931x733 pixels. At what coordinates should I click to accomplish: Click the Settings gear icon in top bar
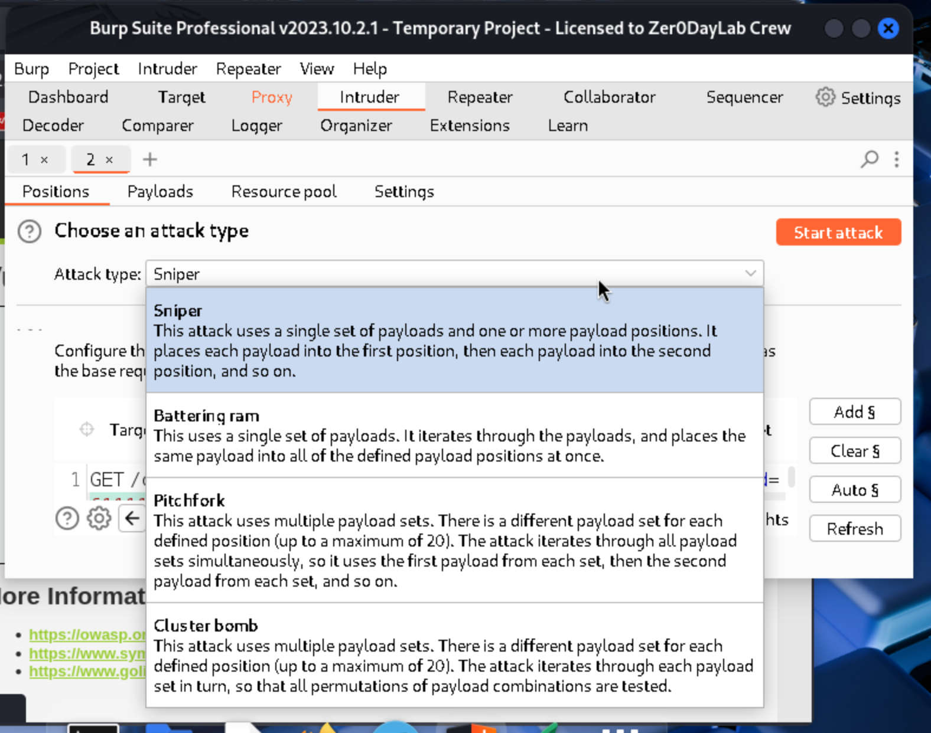[x=825, y=97]
